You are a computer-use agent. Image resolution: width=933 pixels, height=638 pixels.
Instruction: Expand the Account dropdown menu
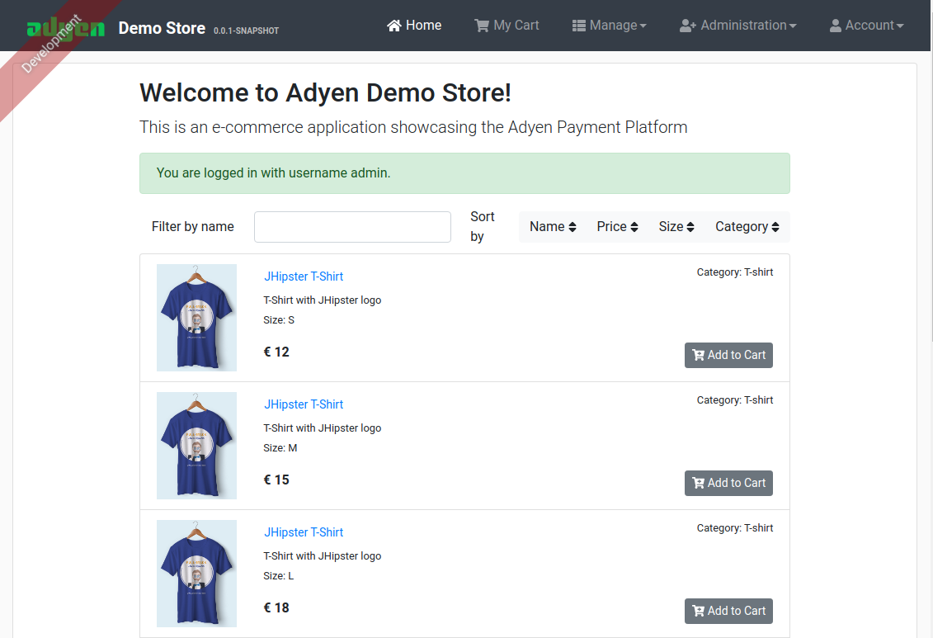(867, 26)
